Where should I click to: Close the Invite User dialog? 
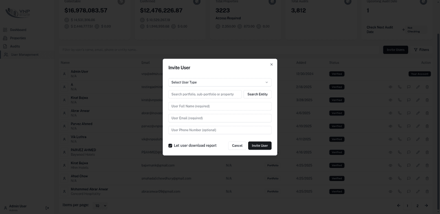tap(271, 64)
